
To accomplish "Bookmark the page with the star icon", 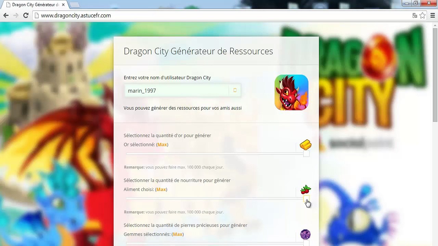I will coord(423,15).
